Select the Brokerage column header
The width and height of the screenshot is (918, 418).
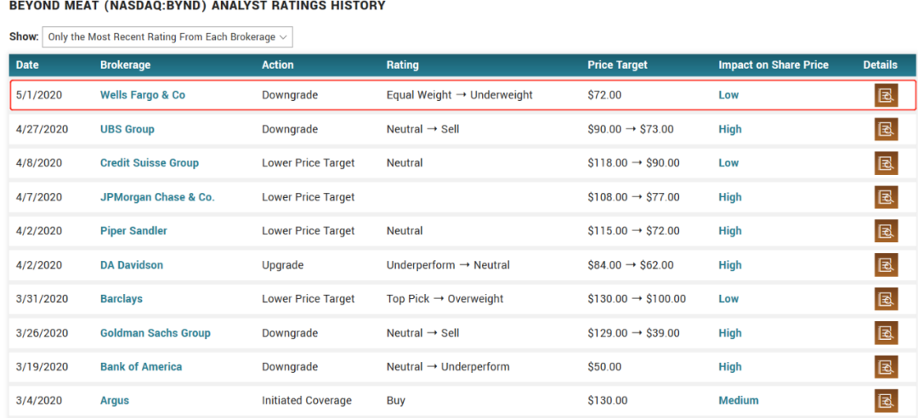125,65
